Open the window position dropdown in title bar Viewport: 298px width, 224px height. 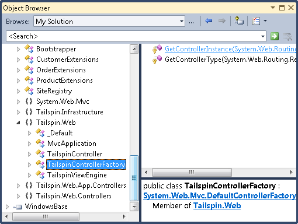tap(273, 8)
